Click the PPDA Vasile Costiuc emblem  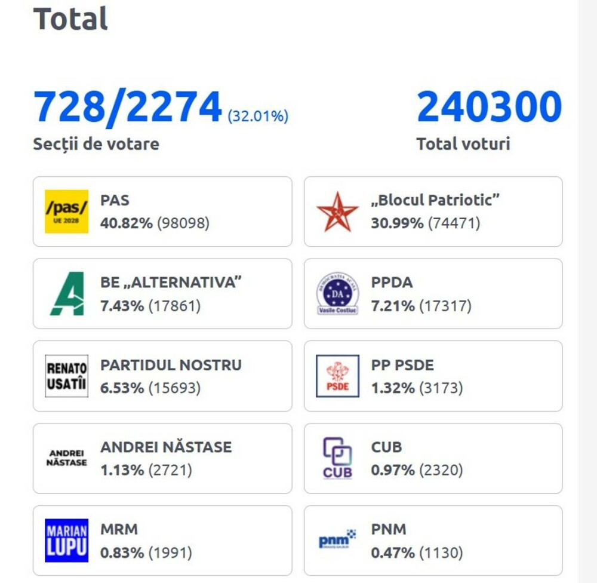(x=337, y=293)
